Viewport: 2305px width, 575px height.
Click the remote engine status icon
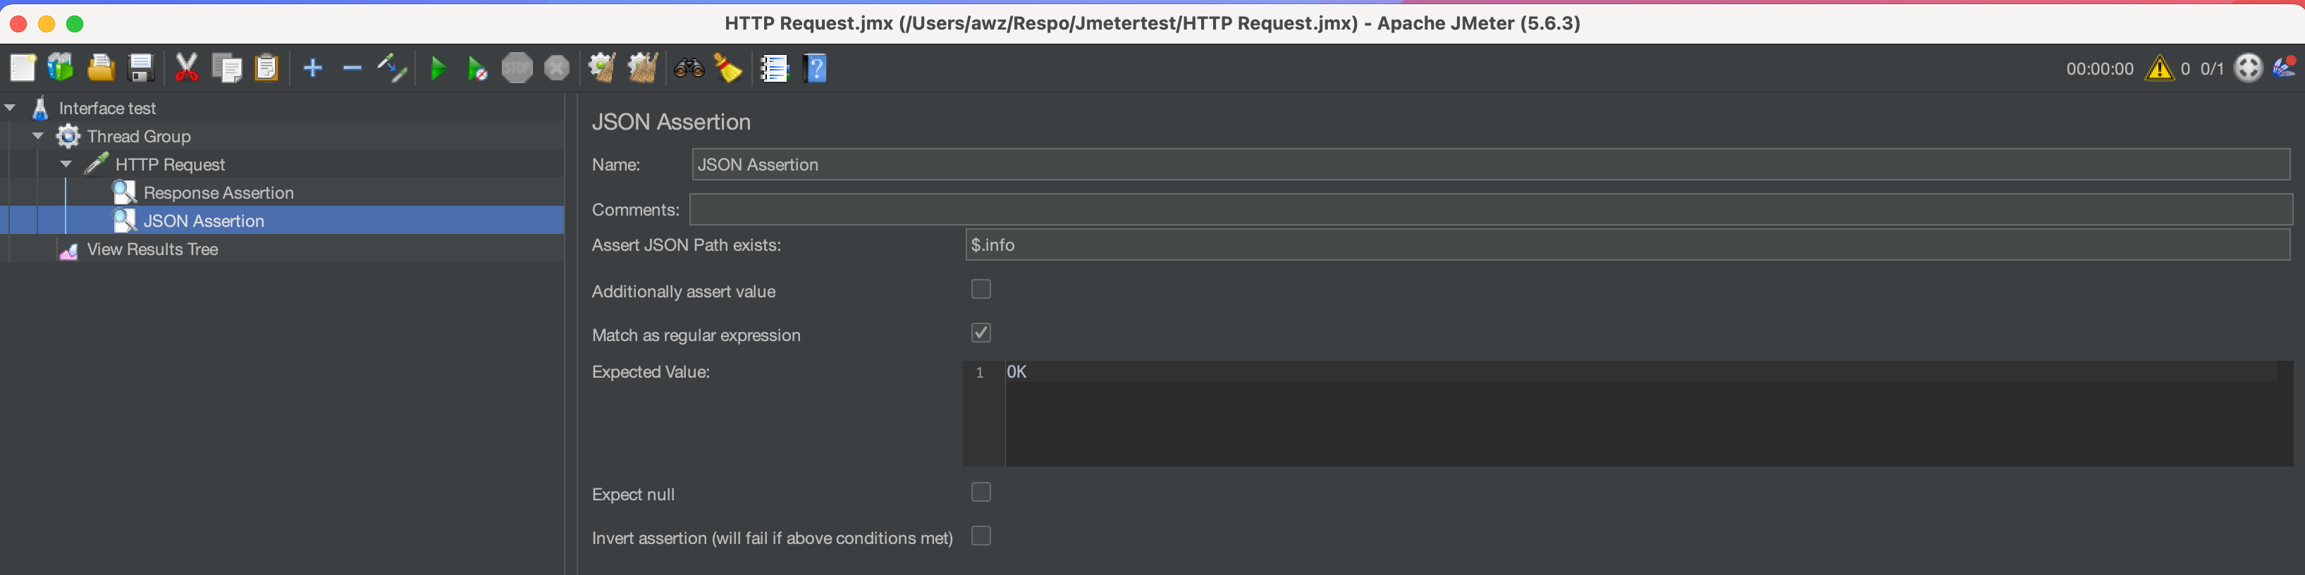[2248, 68]
